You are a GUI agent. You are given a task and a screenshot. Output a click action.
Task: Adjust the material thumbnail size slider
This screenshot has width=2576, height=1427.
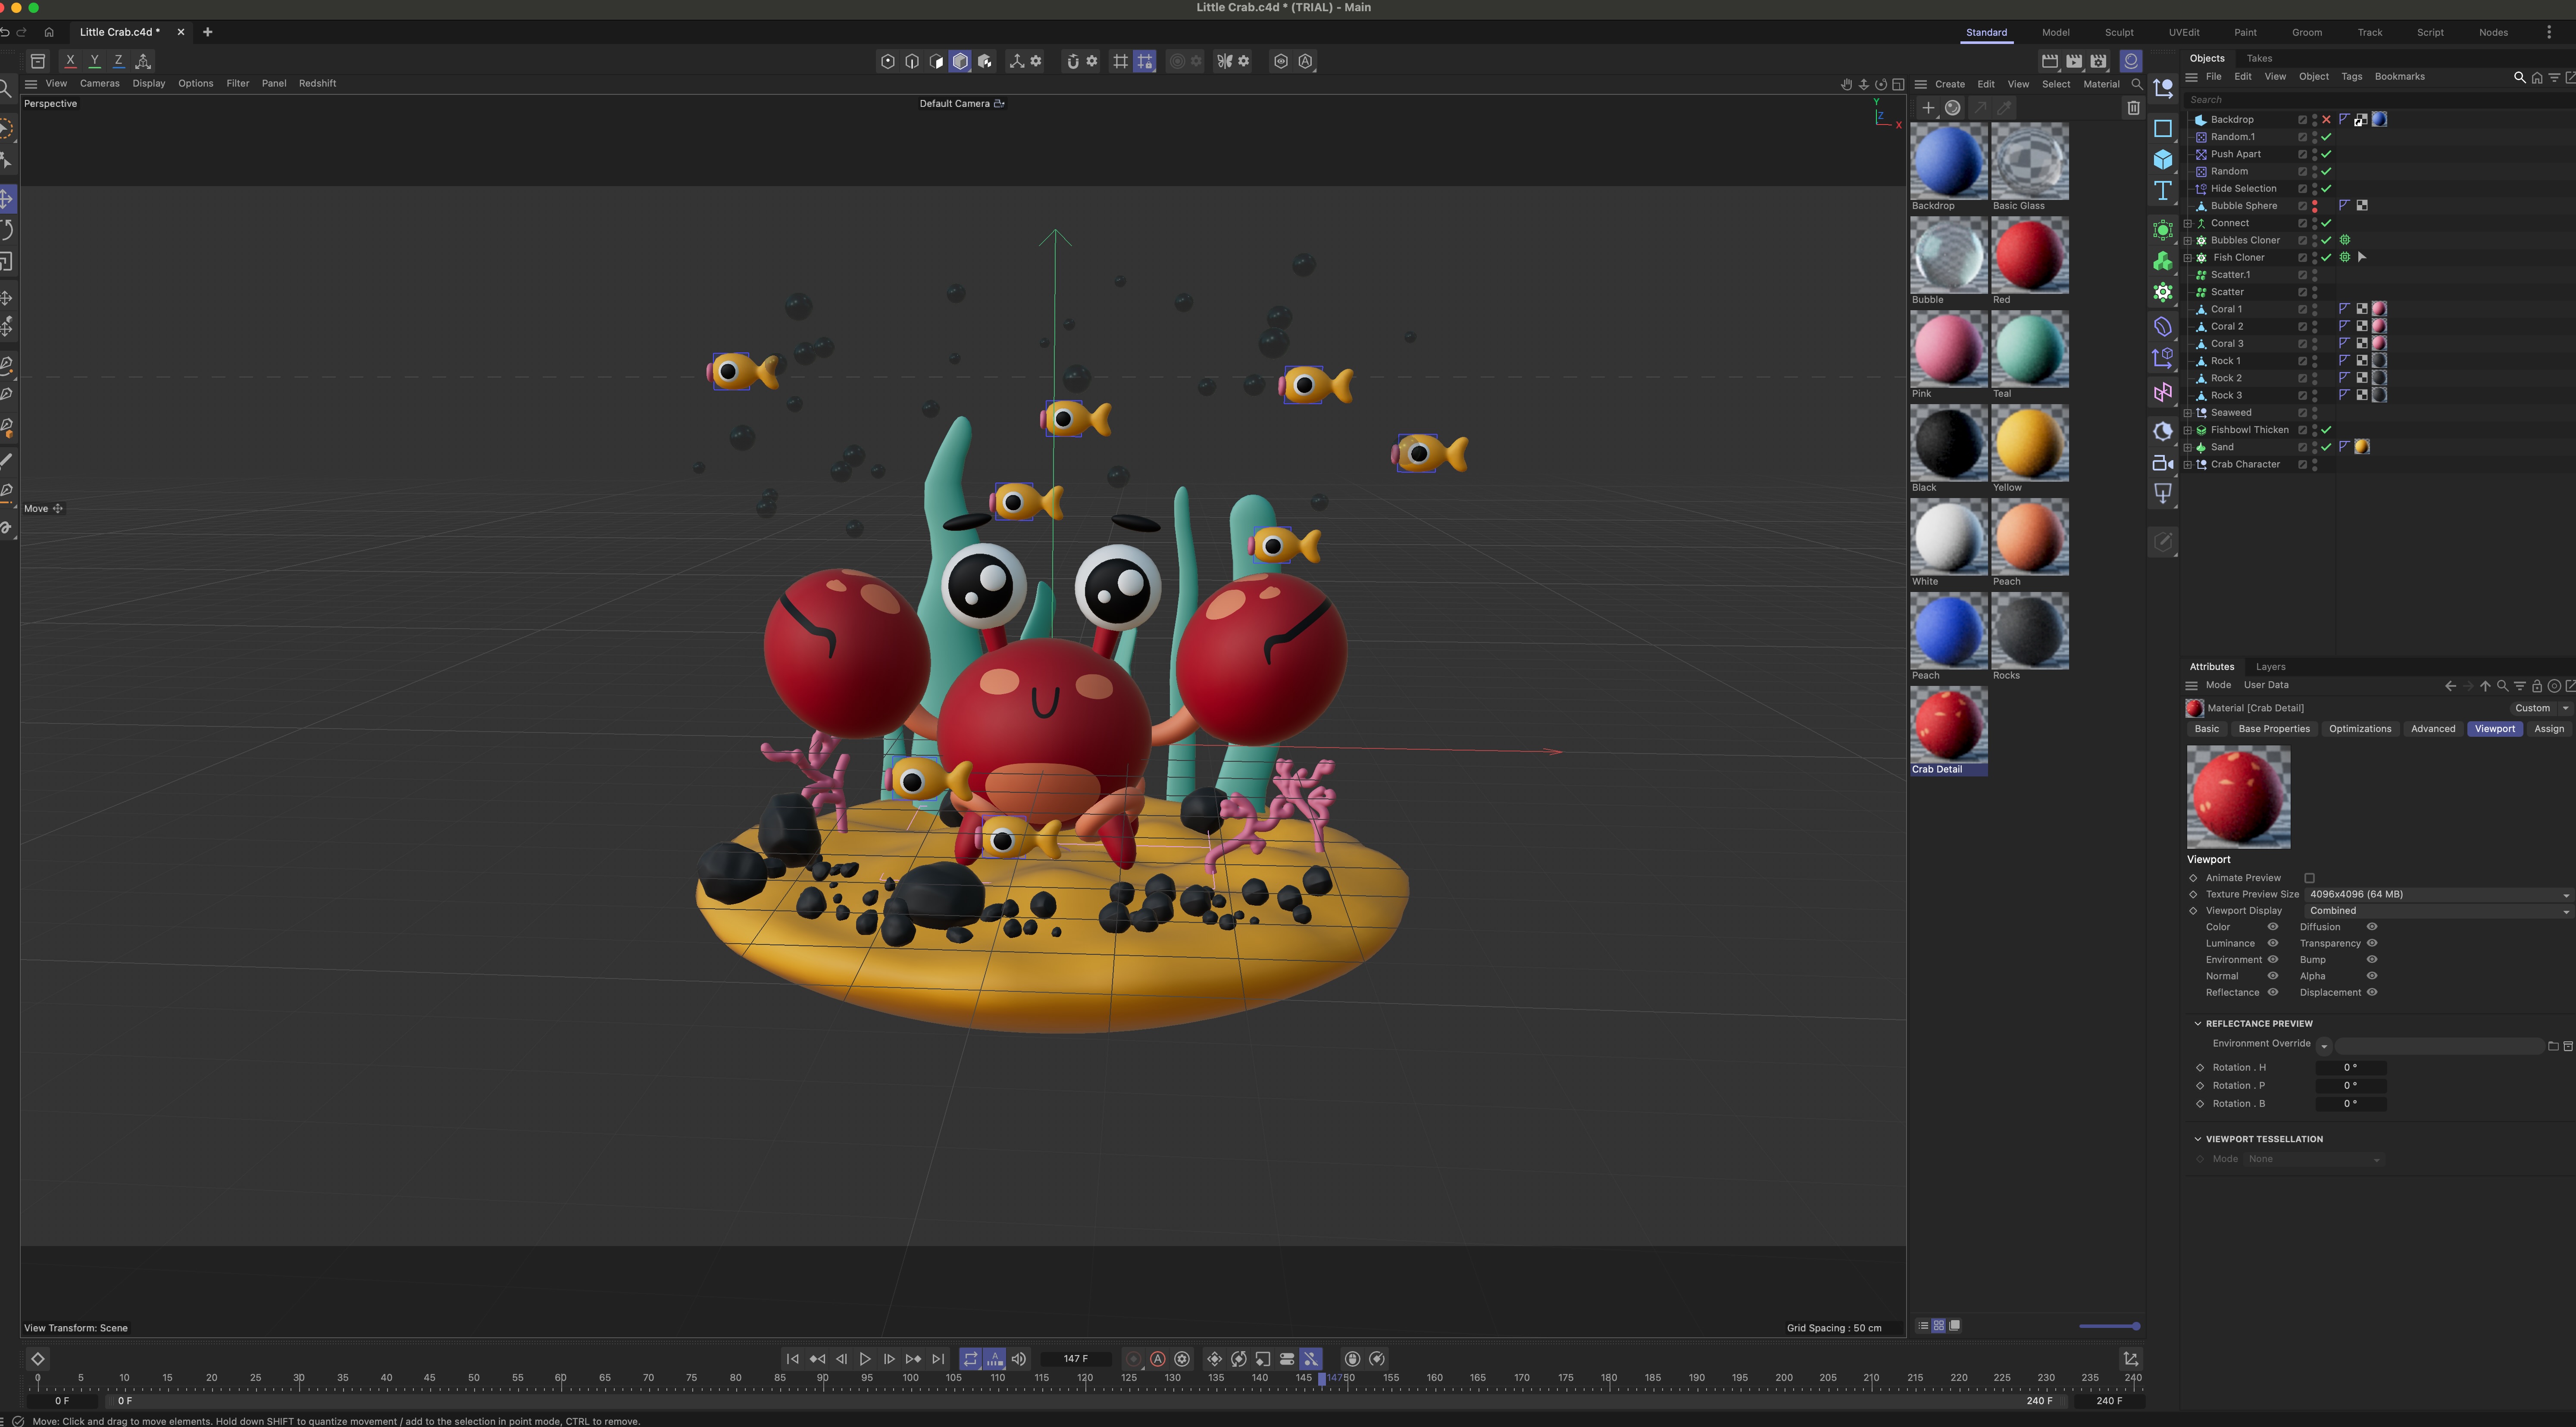(x=2109, y=1327)
